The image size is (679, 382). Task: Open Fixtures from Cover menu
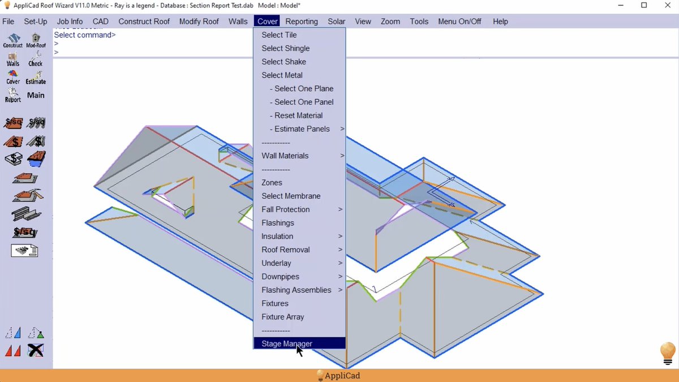299,303
